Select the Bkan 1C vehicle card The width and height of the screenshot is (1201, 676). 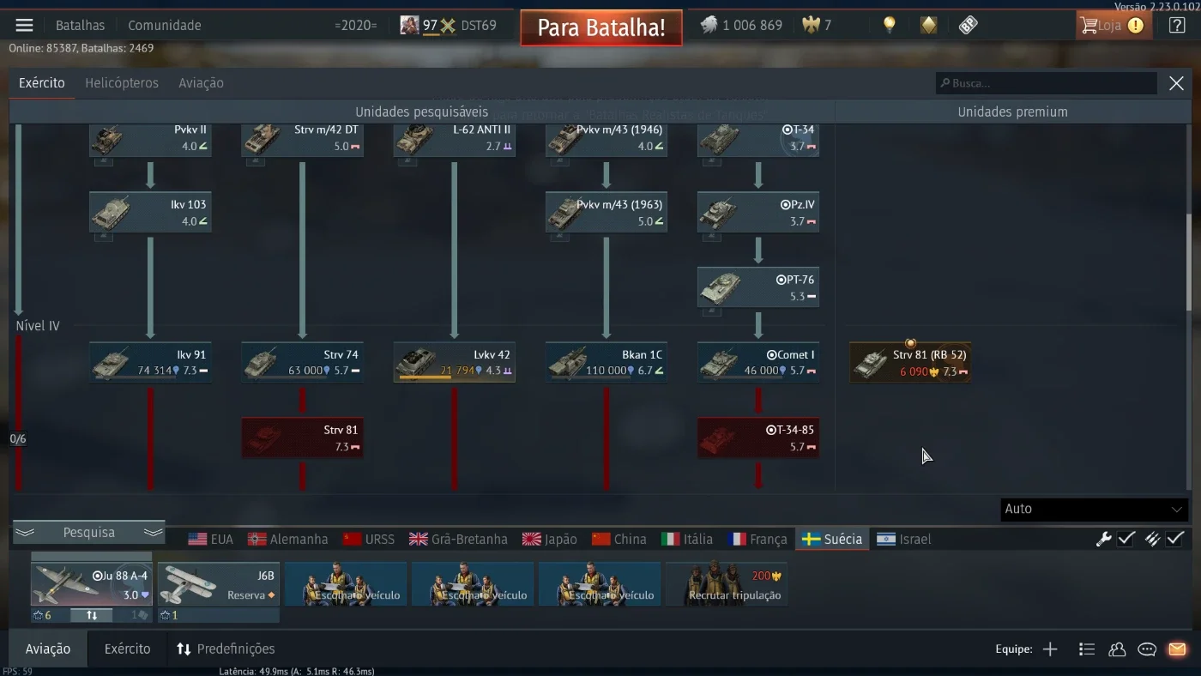pos(607,363)
